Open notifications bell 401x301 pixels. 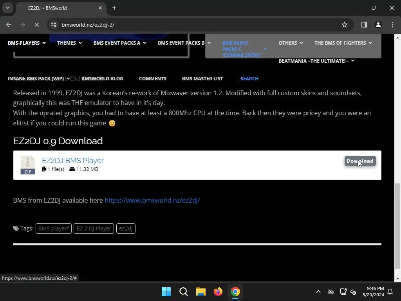click(390, 292)
